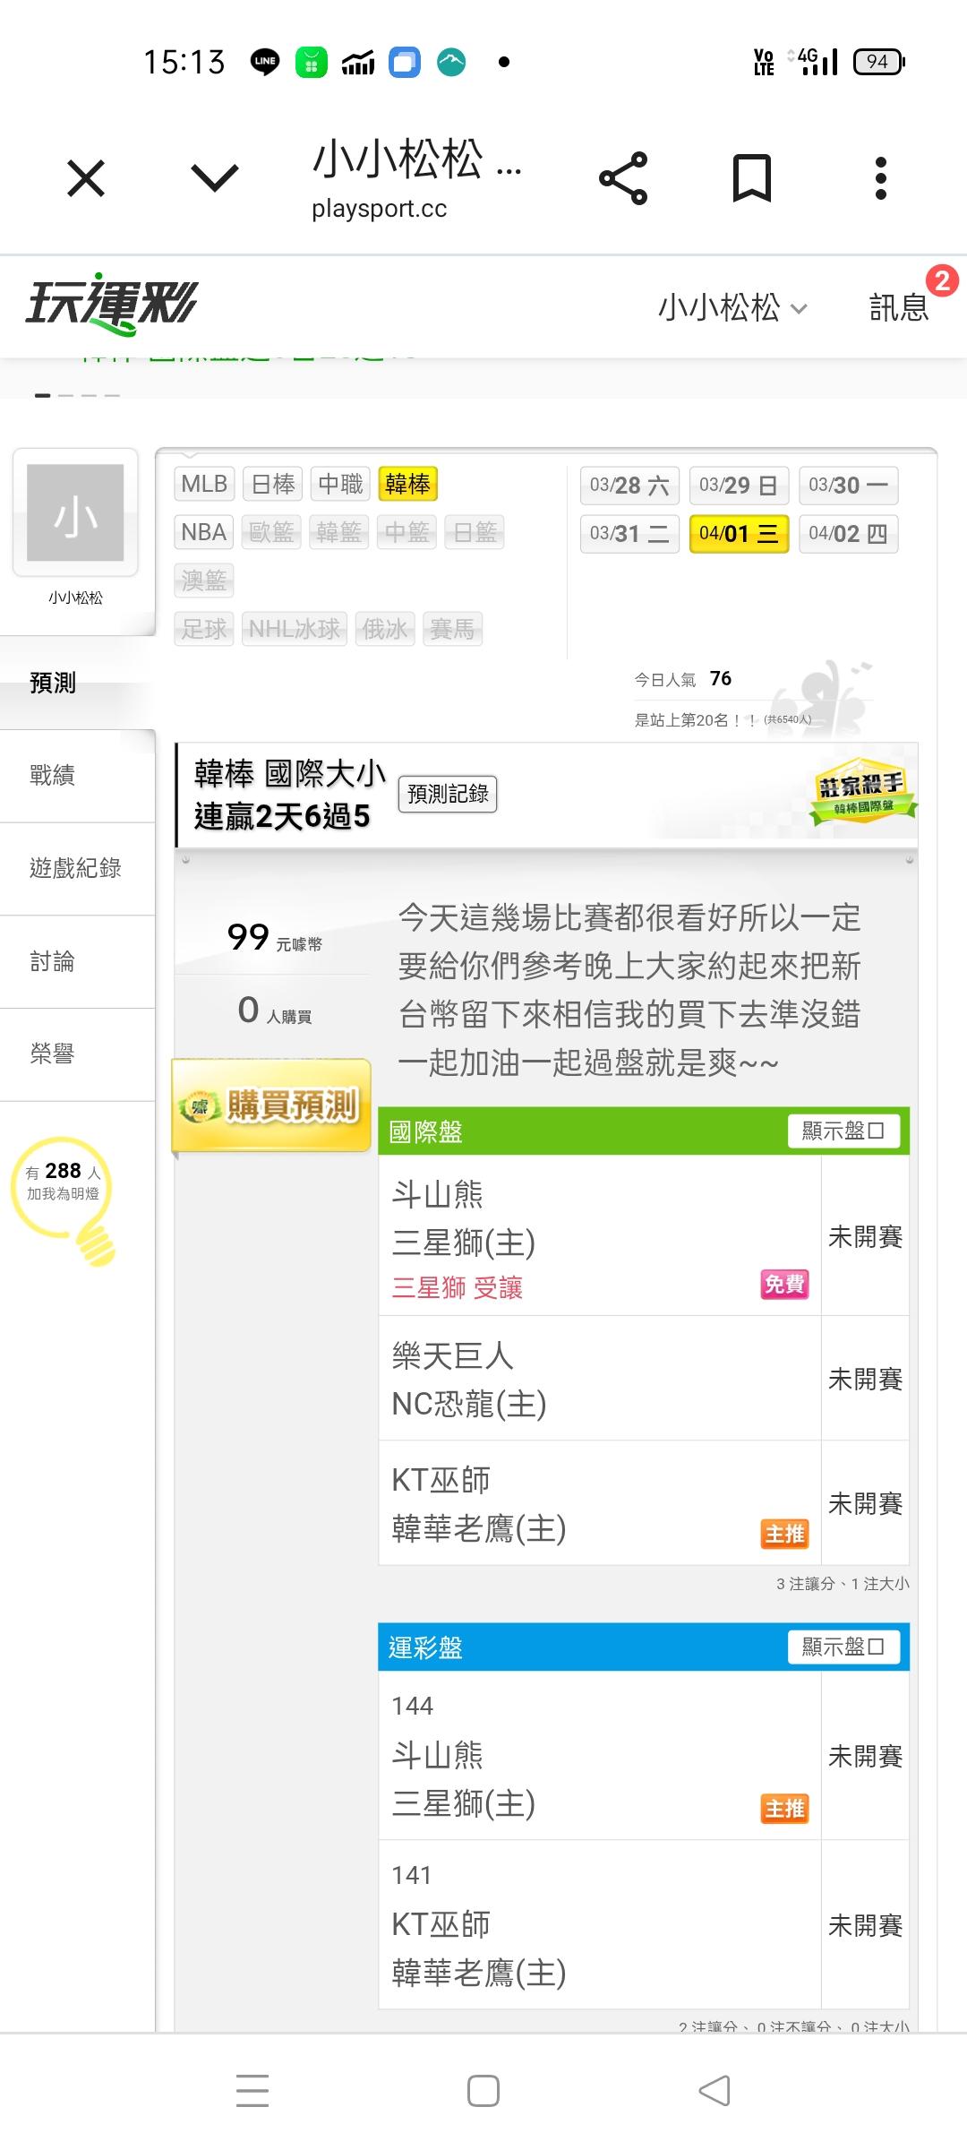This screenshot has width=967, height=2150.
Task: Open 討論 in the left sidebar
Action: pyautogui.click(x=53, y=962)
